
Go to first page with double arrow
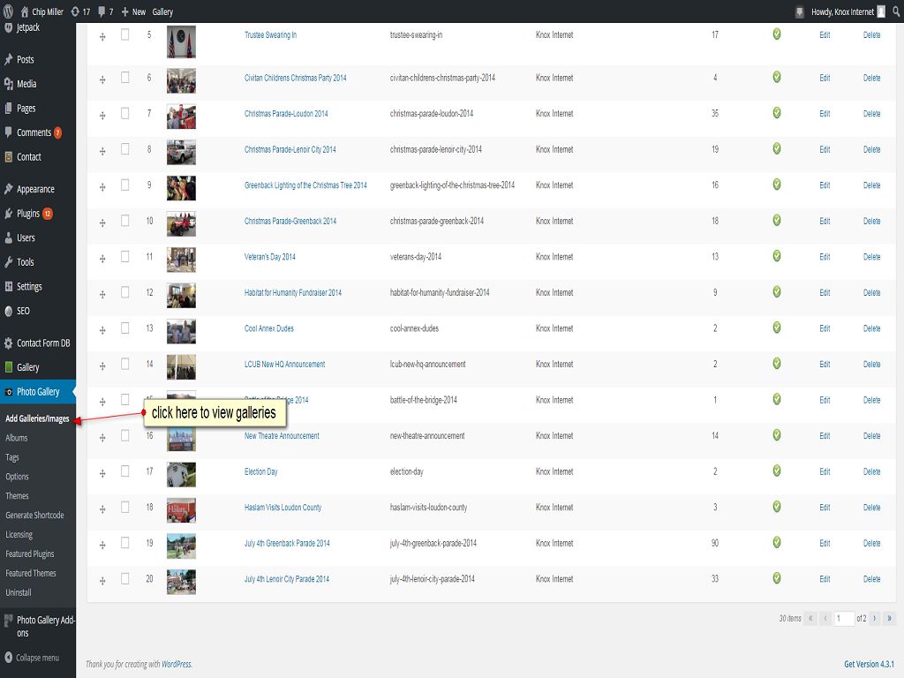pyautogui.click(x=810, y=618)
